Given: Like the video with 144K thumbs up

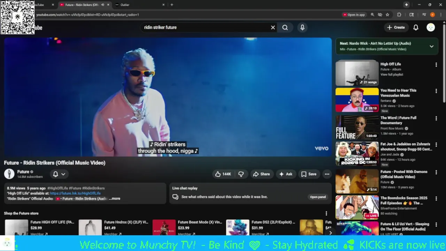Looking at the screenshot, I should point(223,174).
